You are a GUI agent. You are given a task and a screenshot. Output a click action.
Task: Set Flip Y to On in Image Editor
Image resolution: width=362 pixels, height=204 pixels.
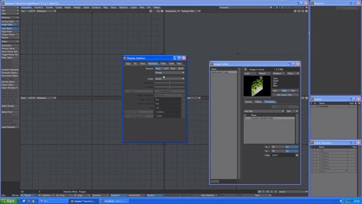[292, 151]
